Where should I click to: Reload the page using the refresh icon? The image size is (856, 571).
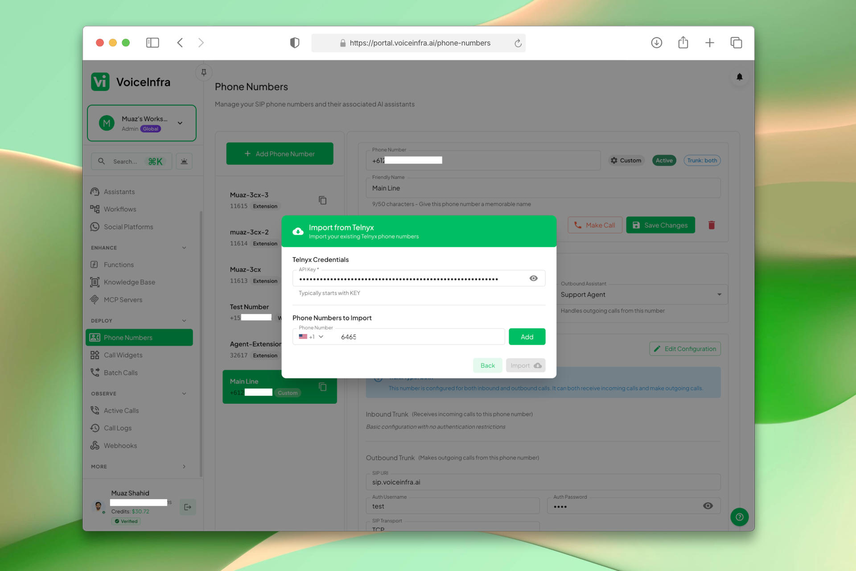click(518, 43)
